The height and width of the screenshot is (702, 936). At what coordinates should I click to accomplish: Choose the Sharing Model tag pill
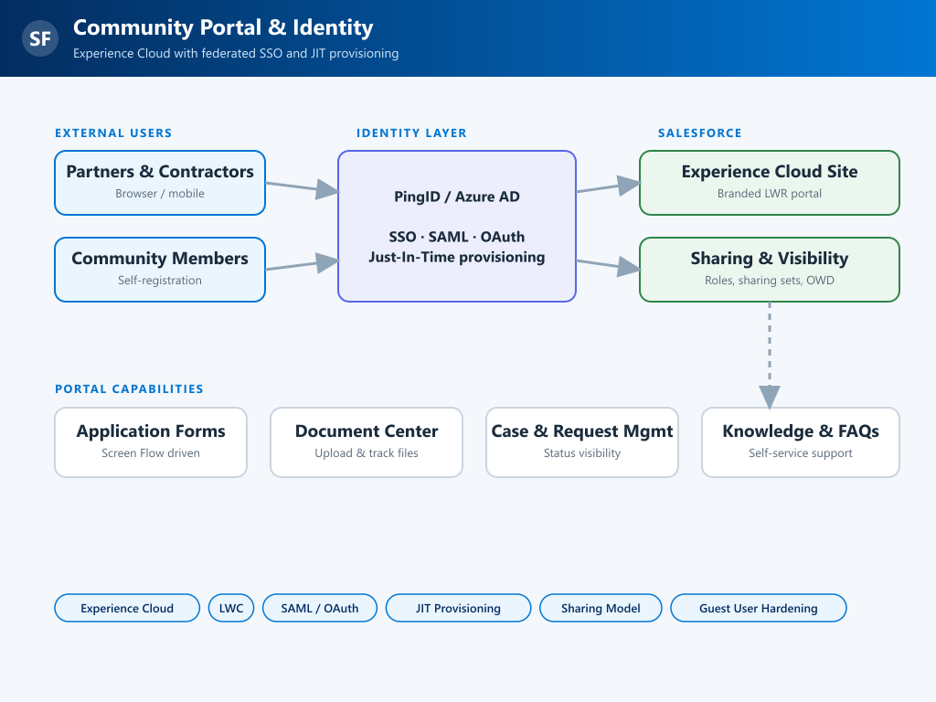(x=601, y=608)
